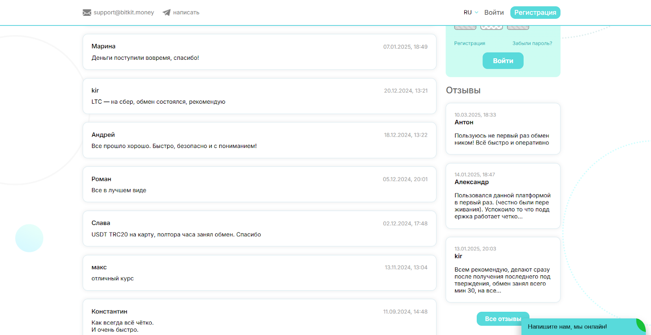Viewport: 651px width, 335px height.
Task: Click the chevron arrow next to RU
Action: point(476,13)
